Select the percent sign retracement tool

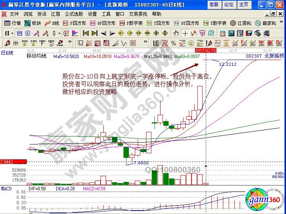pyautogui.click(x=173, y=43)
